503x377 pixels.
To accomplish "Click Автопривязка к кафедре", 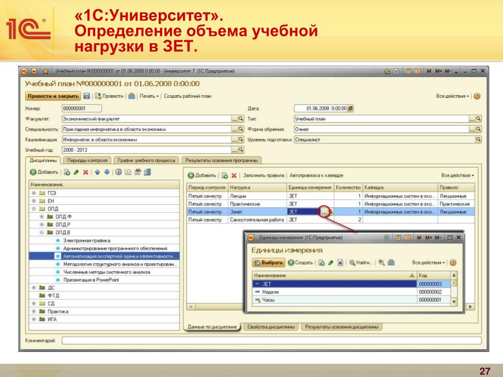I will click(x=316, y=175).
